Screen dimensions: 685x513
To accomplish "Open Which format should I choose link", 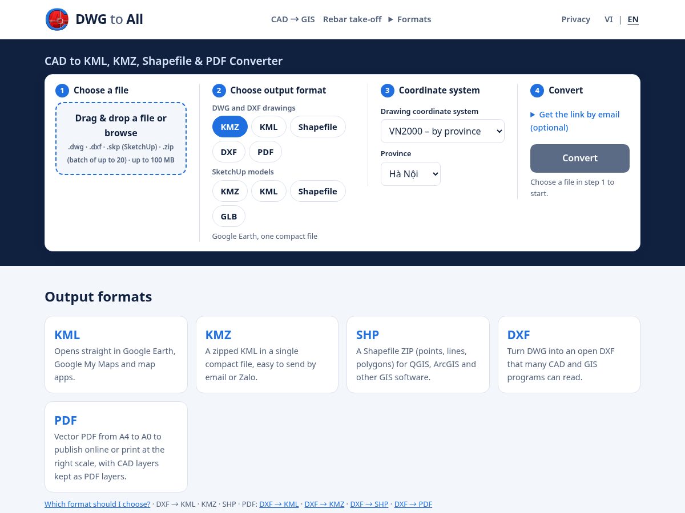I will (98, 504).
